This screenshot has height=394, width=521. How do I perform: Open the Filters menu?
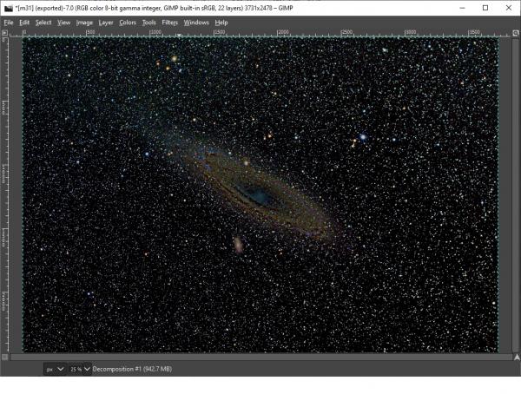click(x=170, y=23)
